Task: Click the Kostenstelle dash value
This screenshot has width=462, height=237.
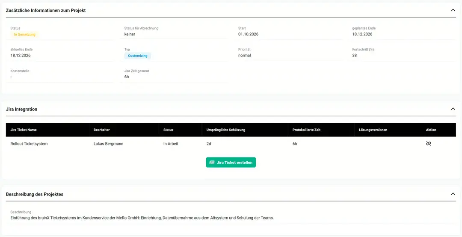Action: point(11,77)
